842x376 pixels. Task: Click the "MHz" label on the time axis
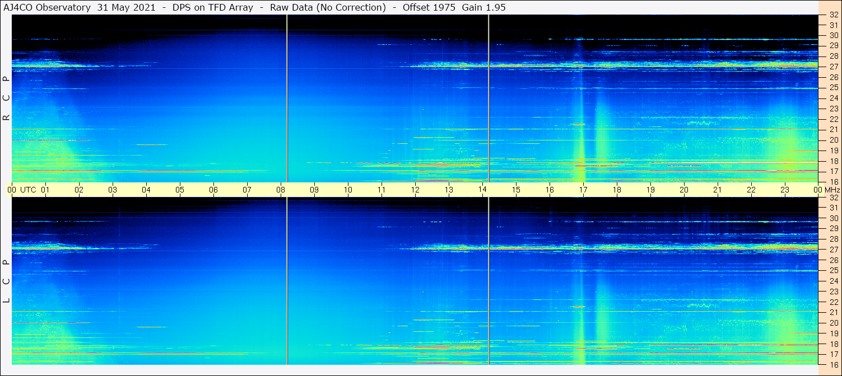(x=831, y=190)
